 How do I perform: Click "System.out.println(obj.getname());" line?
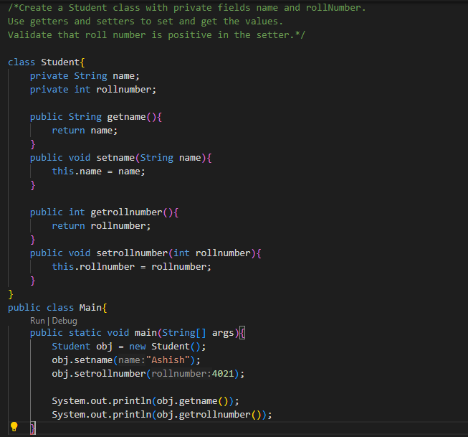(x=145, y=401)
